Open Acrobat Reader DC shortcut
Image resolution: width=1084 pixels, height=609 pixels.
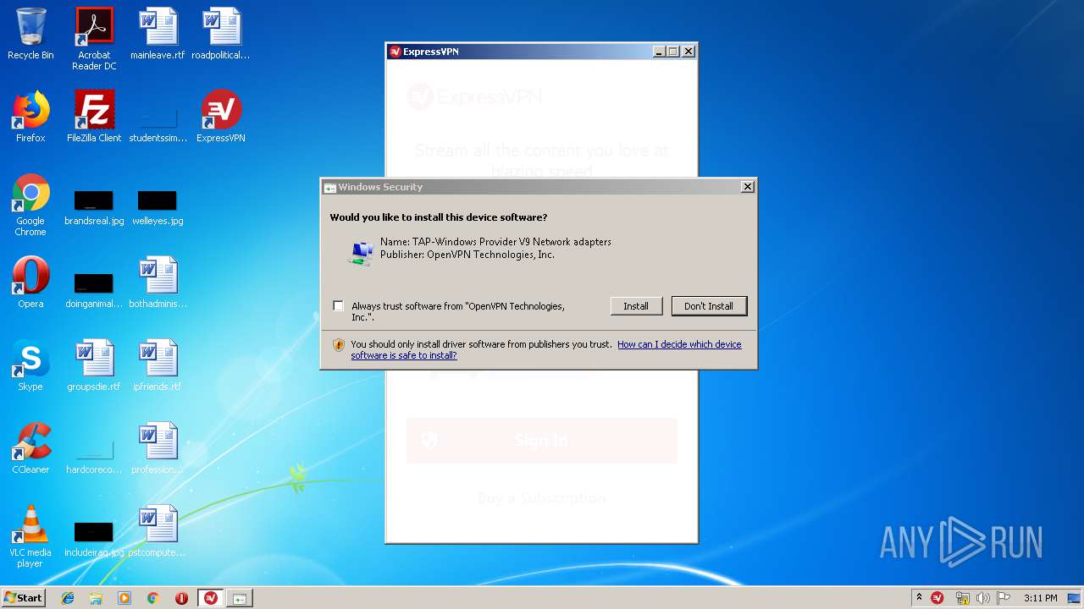tap(94, 39)
